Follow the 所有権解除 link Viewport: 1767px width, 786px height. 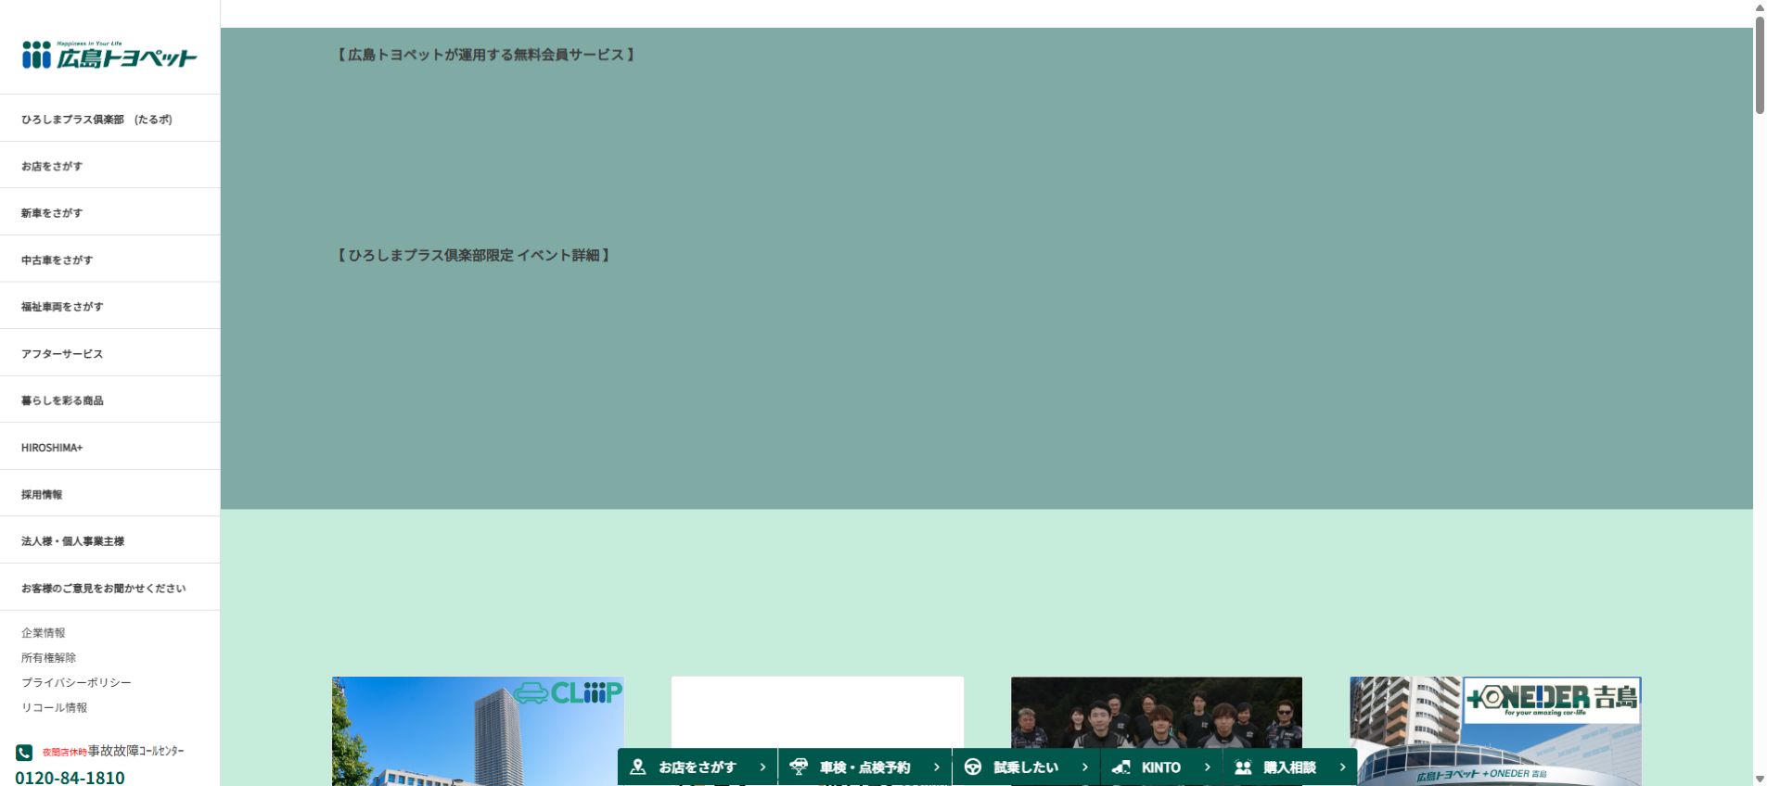48,658
